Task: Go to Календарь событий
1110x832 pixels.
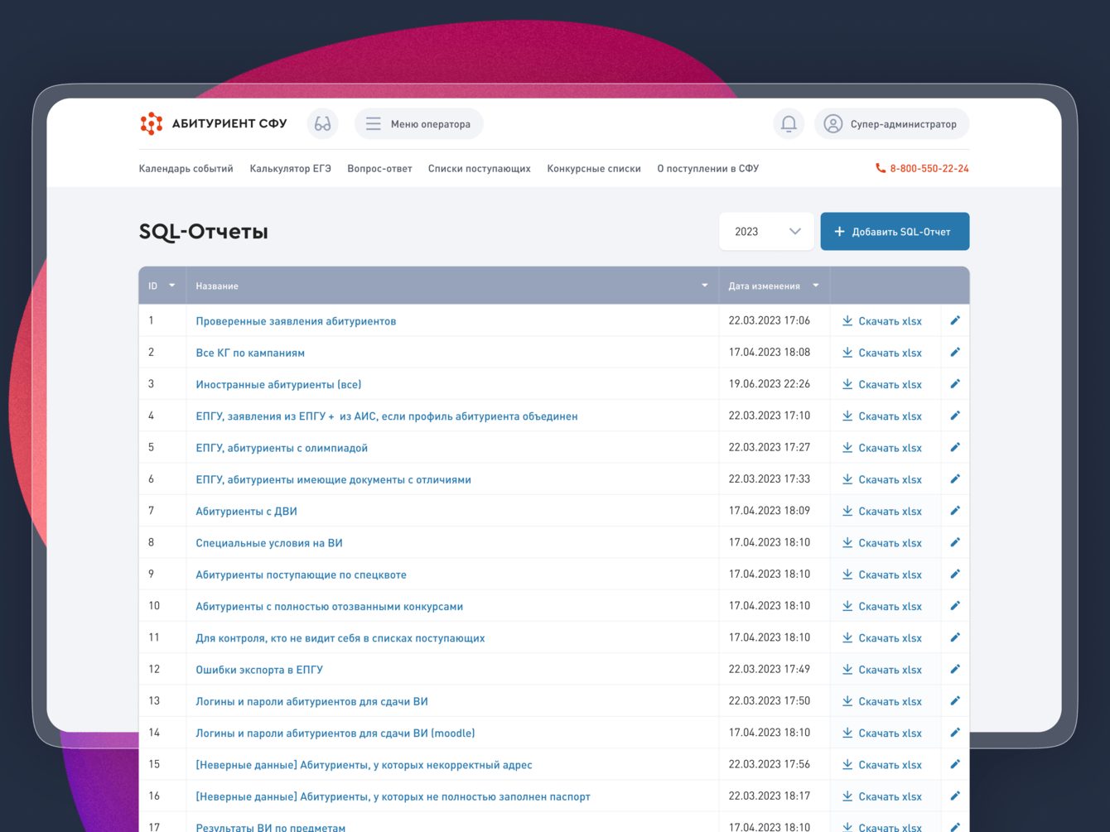Action: pos(186,169)
